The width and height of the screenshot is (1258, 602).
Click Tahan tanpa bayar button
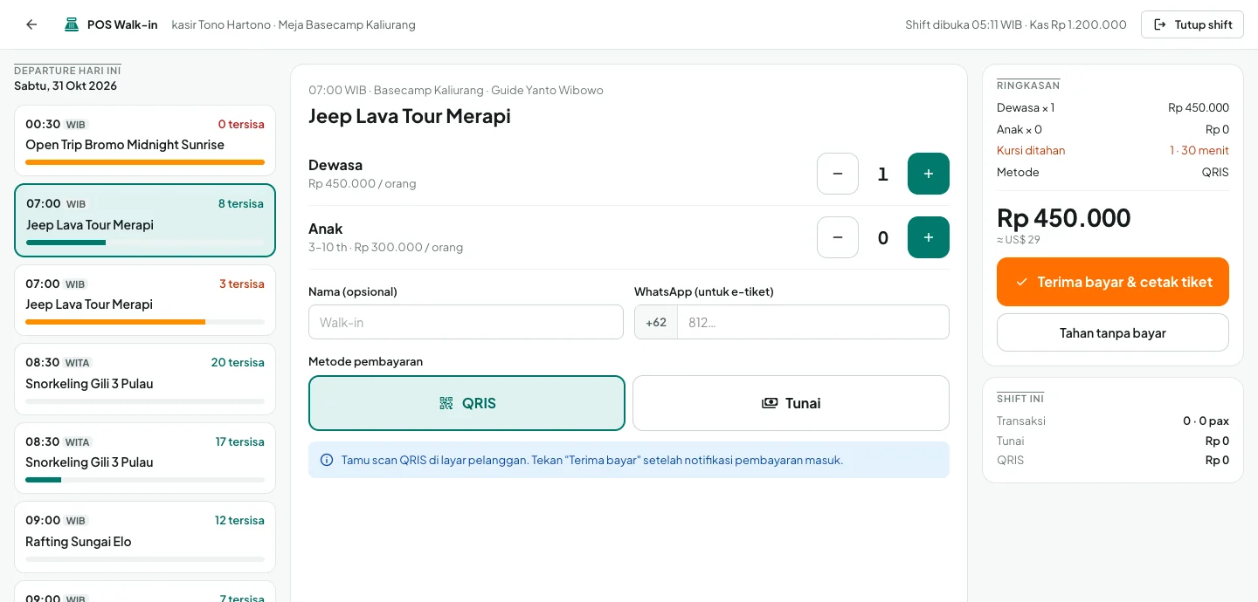[x=1113, y=332]
